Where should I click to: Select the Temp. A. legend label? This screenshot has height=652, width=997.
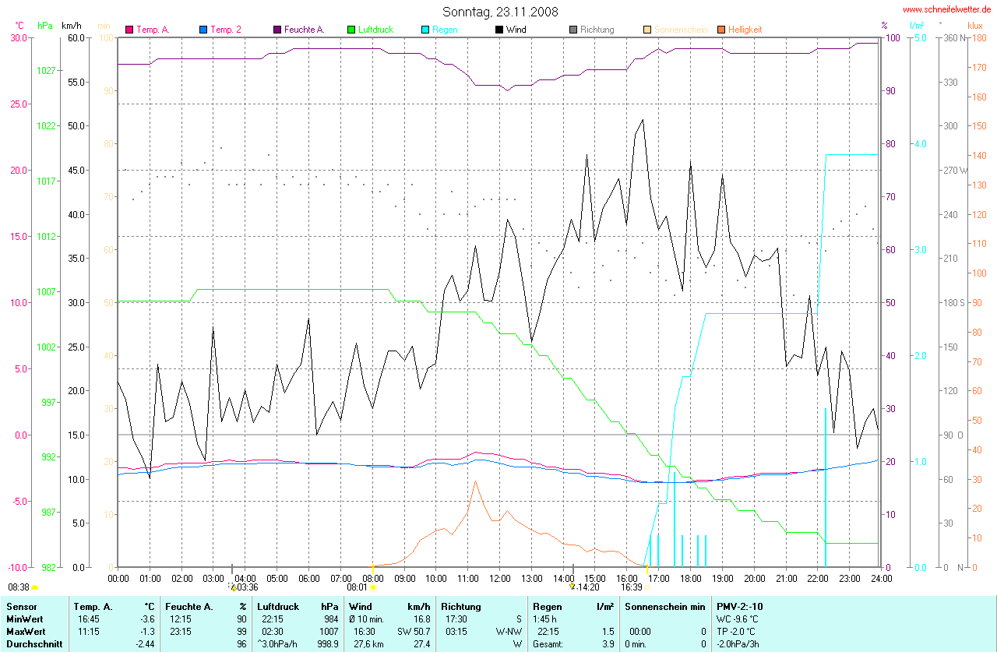click(153, 30)
